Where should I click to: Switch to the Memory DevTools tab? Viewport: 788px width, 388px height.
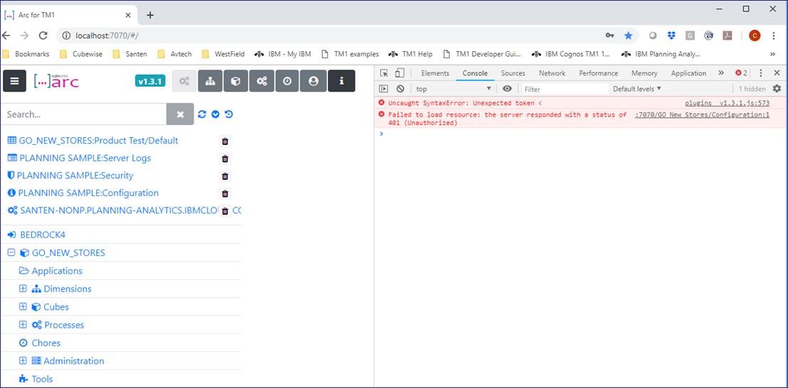pyautogui.click(x=644, y=73)
